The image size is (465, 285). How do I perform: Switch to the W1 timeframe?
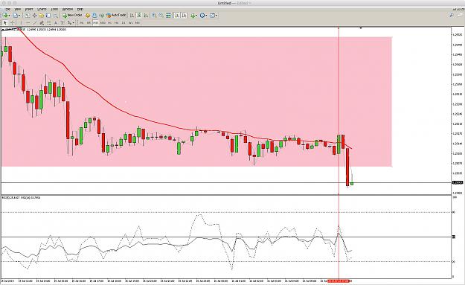coord(130,22)
